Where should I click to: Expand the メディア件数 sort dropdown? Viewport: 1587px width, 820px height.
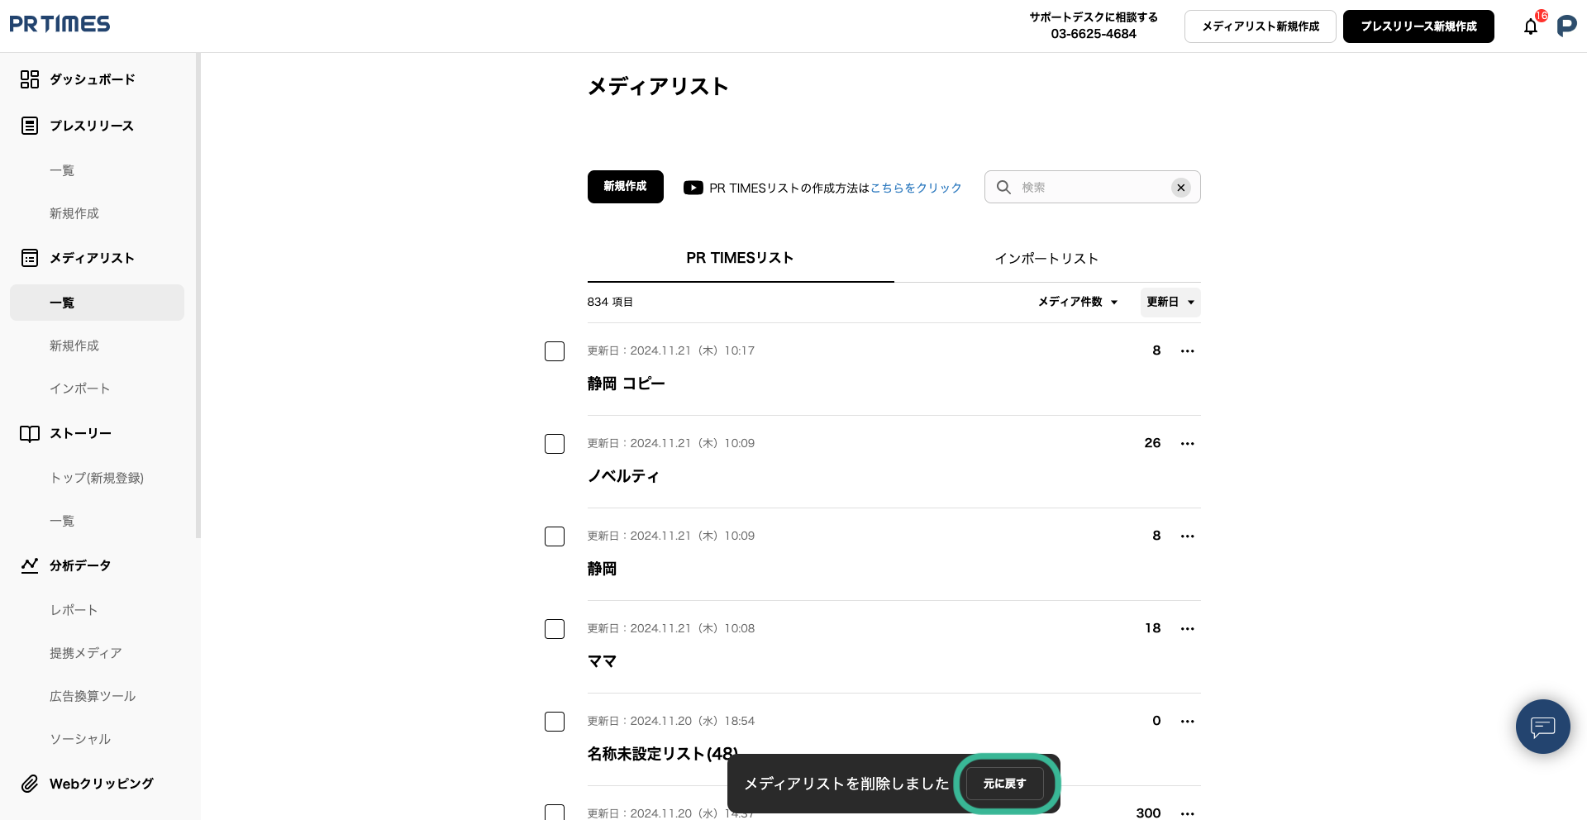[x=1078, y=303]
